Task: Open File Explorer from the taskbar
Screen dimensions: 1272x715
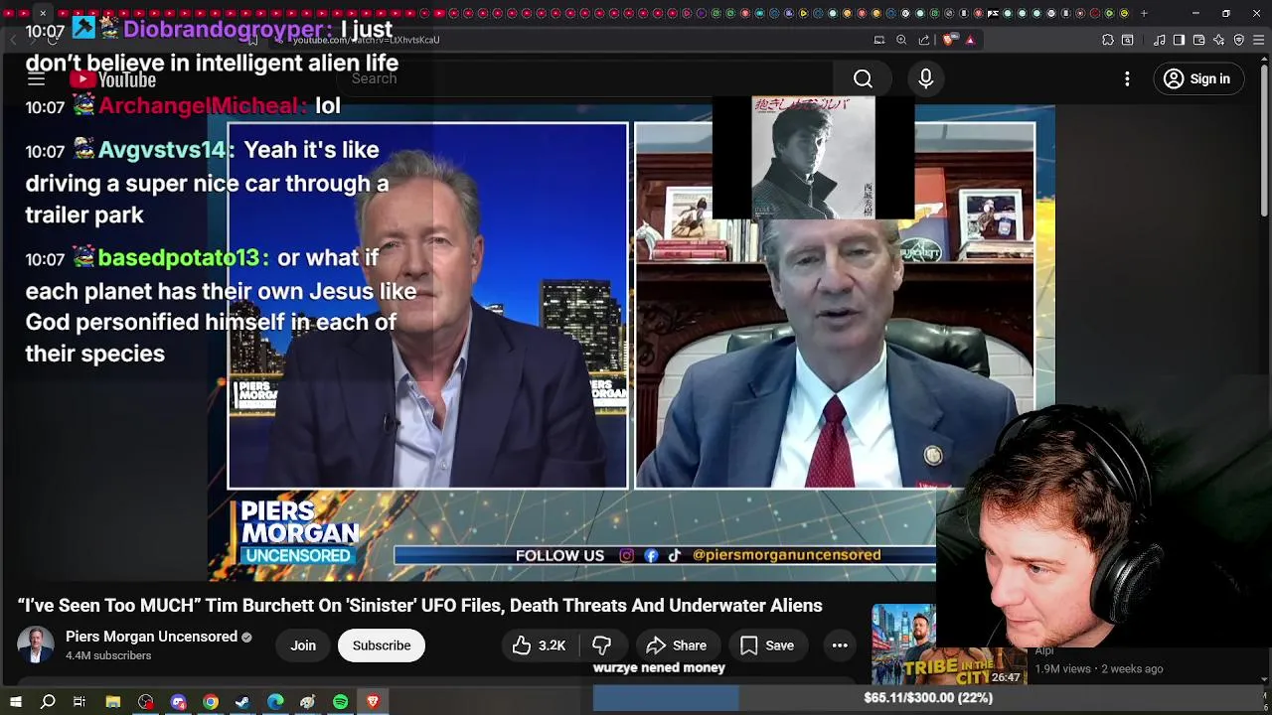Action: 113,702
